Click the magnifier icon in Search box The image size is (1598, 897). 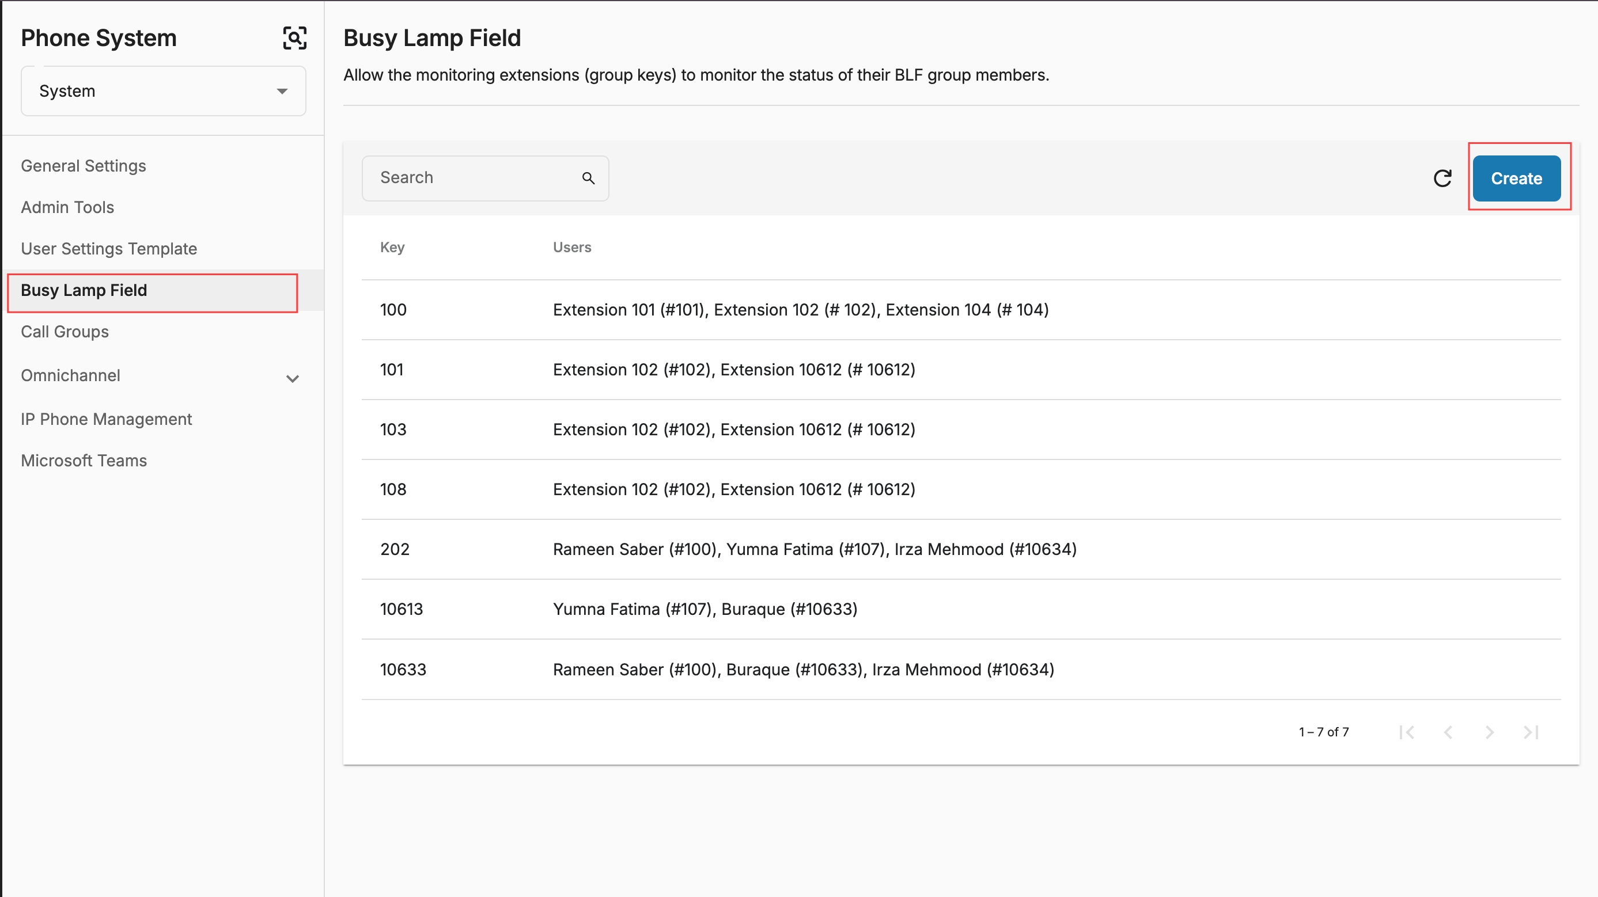click(588, 178)
